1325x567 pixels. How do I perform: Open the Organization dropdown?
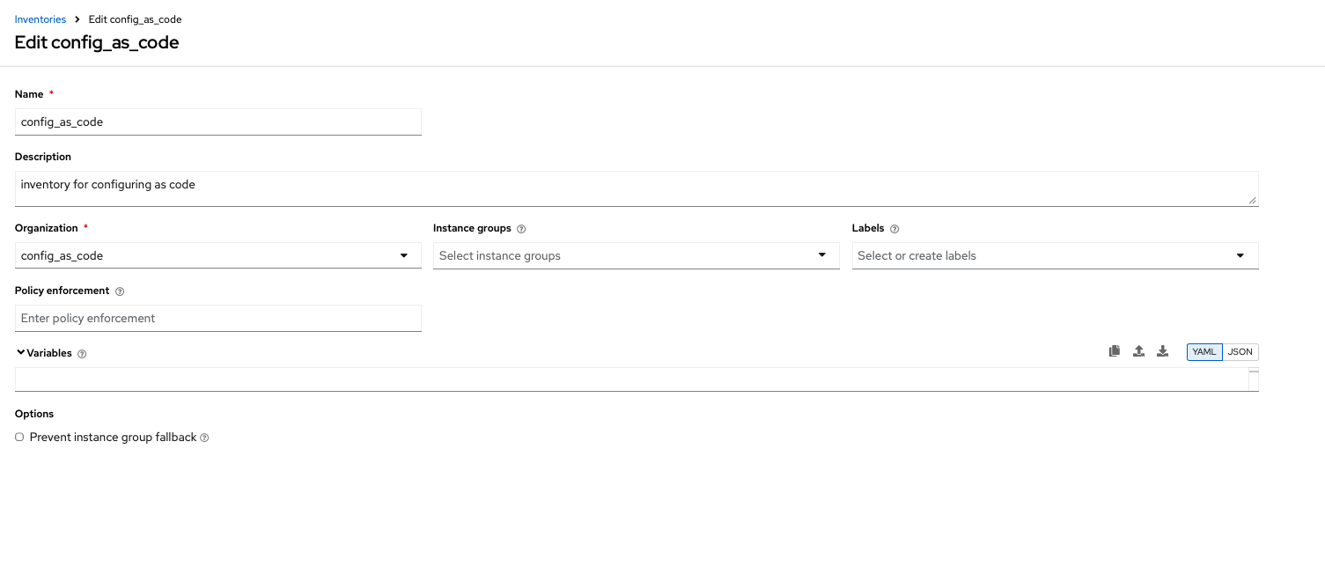pyautogui.click(x=217, y=255)
